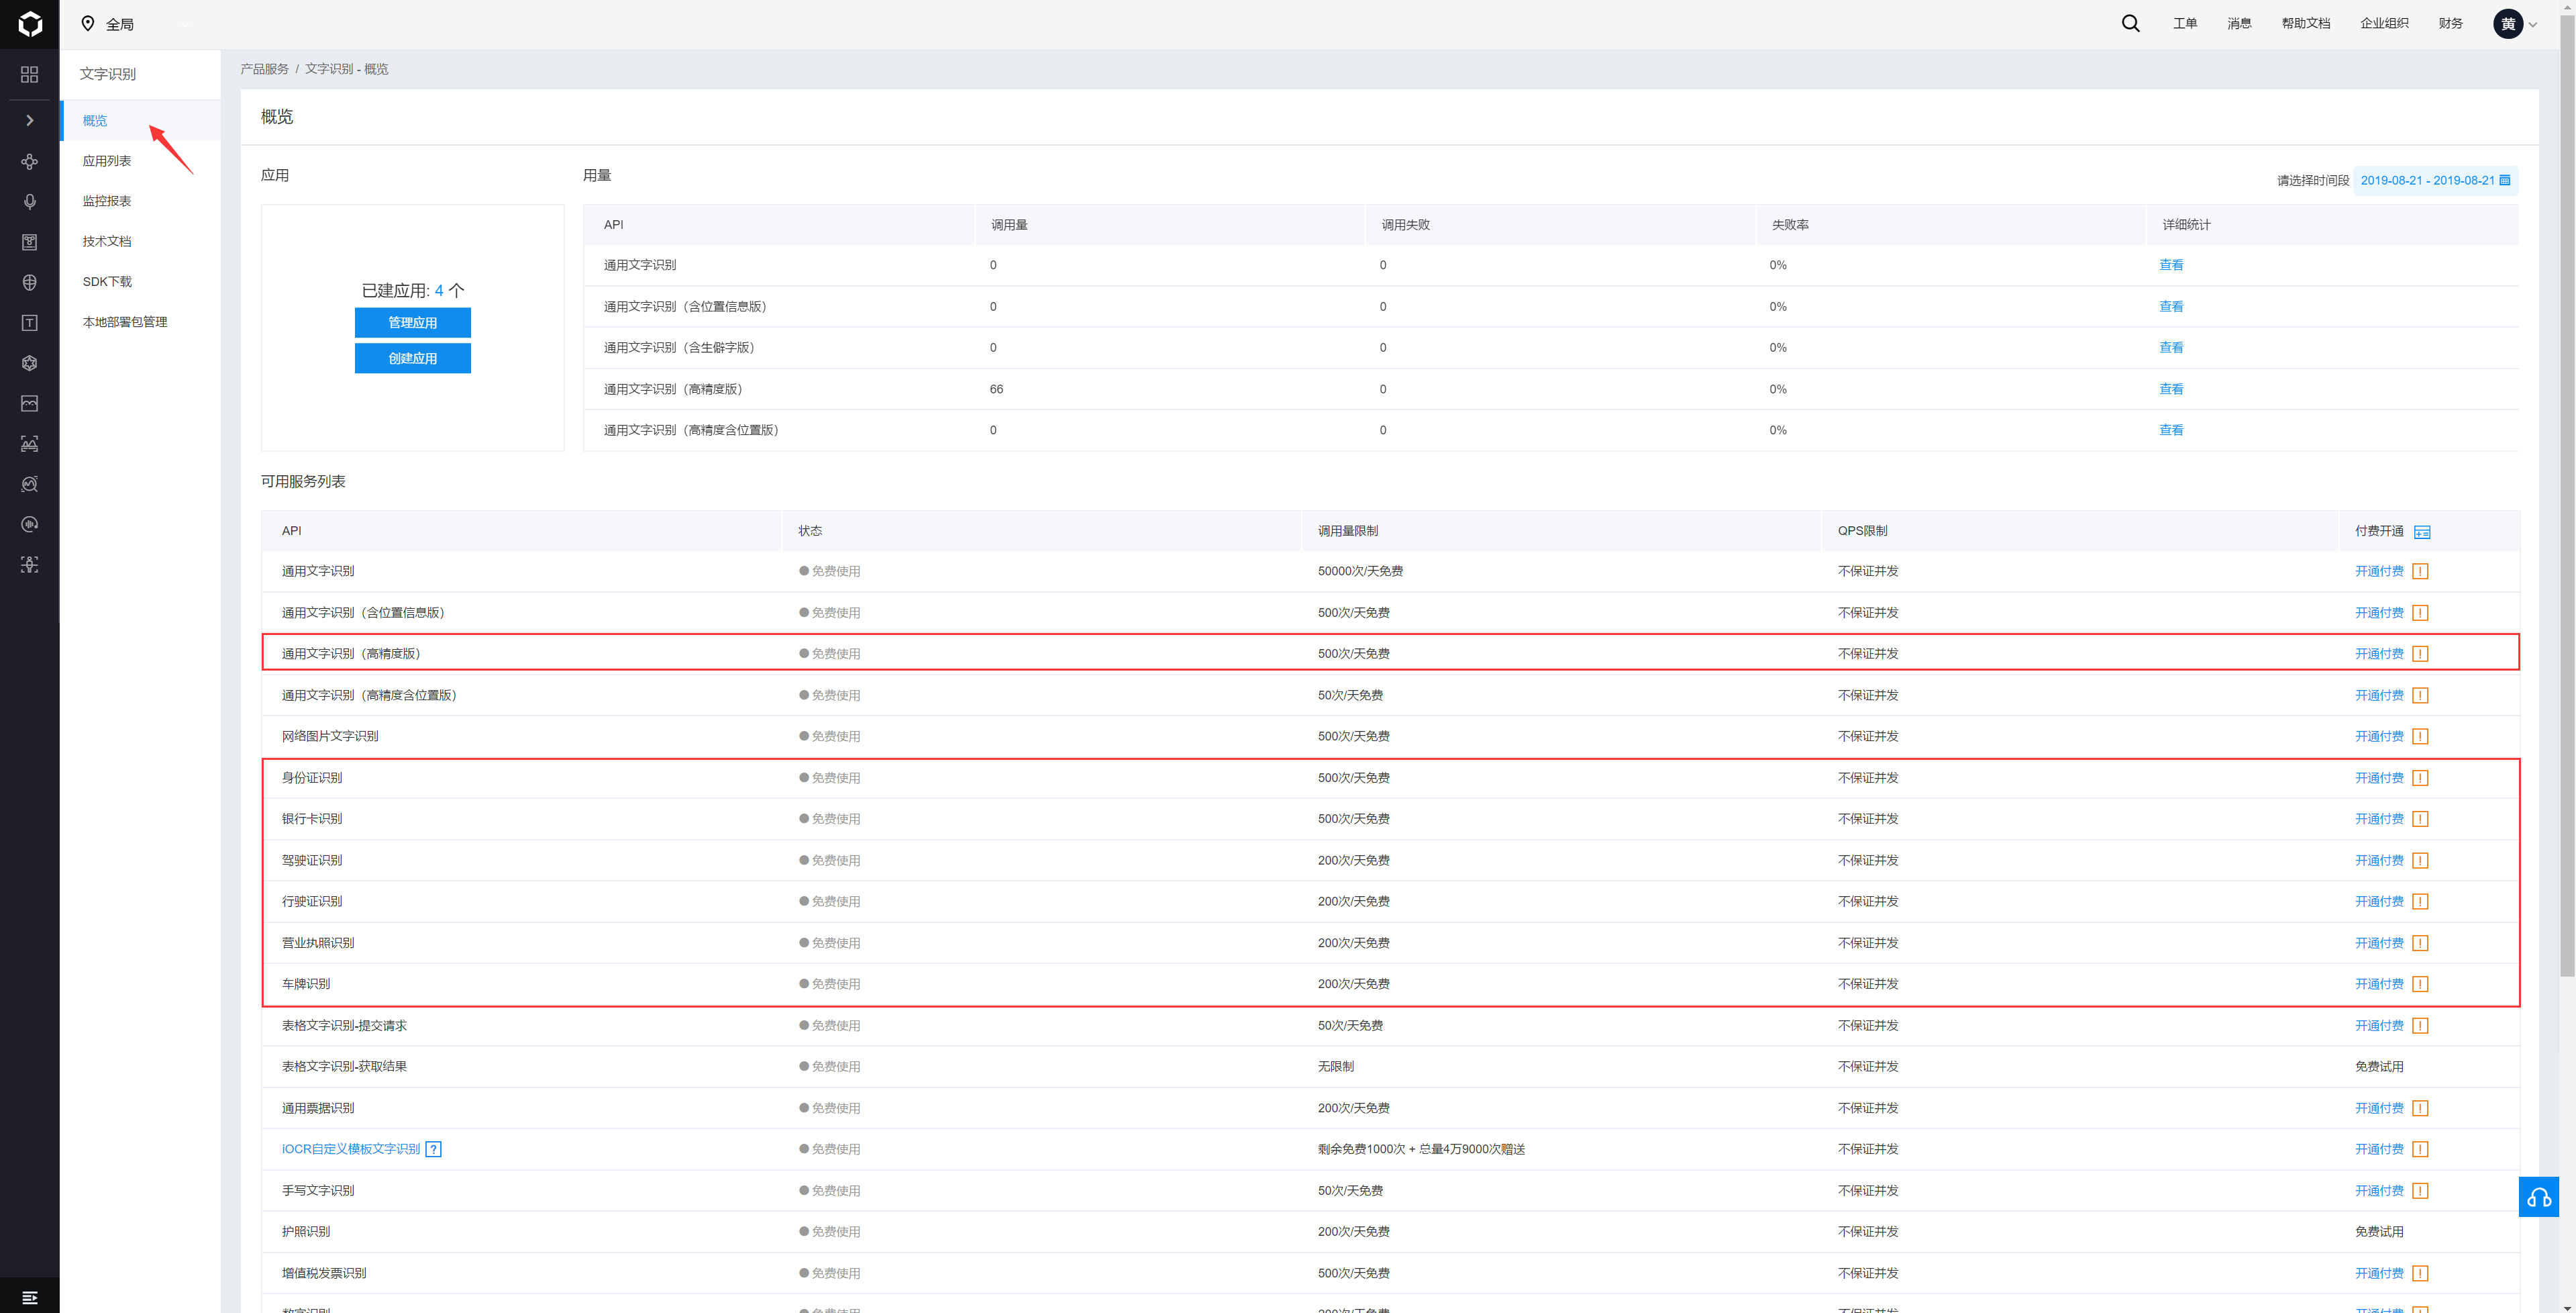Open the picture image icon in sidebar
This screenshot has width=2576, height=1313.
pos(30,403)
